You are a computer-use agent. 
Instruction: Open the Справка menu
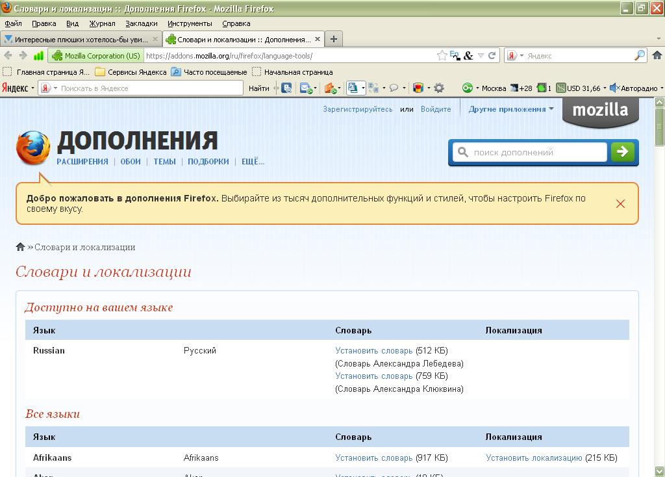pos(236,23)
